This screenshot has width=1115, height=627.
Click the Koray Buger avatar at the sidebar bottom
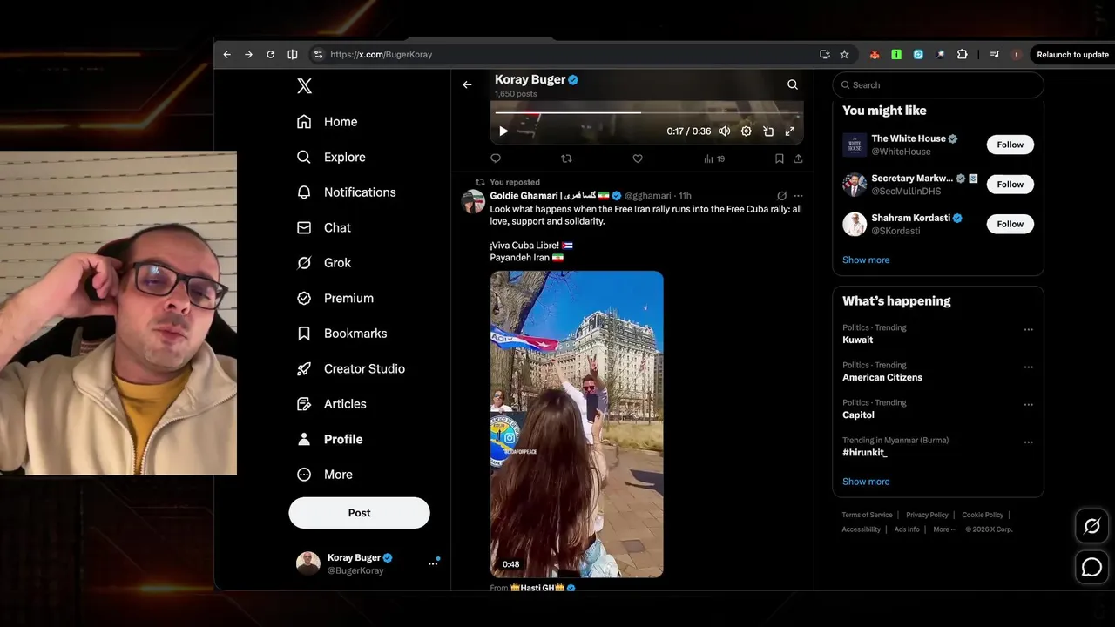(x=308, y=563)
